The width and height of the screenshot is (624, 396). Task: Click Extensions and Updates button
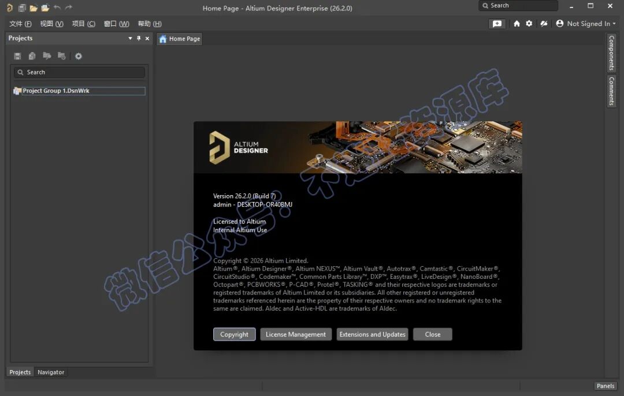pos(372,334)
